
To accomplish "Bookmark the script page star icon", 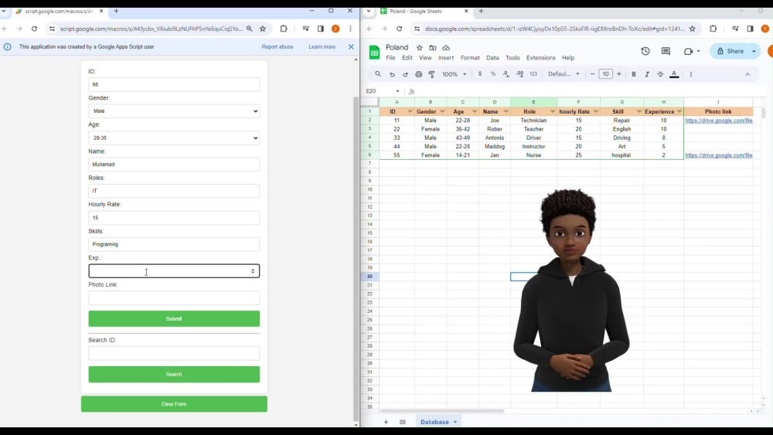I will 263,29.
